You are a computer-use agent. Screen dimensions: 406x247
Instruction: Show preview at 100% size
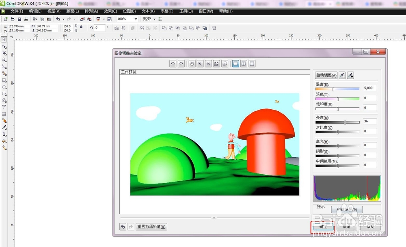(225, 63)
